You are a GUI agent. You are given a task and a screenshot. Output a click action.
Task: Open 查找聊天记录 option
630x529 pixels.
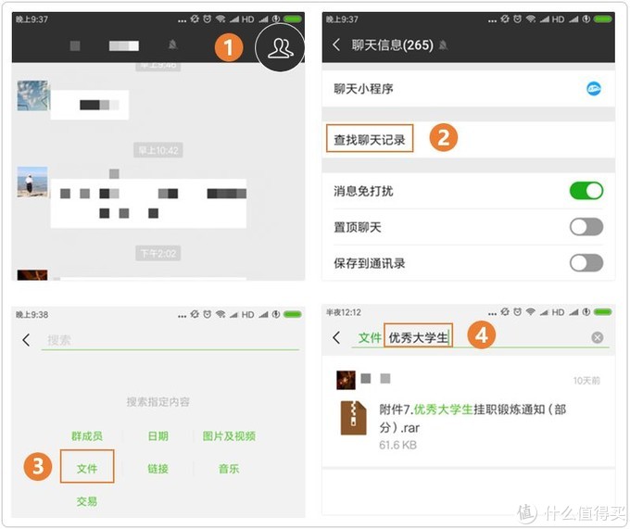pos(370,139)
